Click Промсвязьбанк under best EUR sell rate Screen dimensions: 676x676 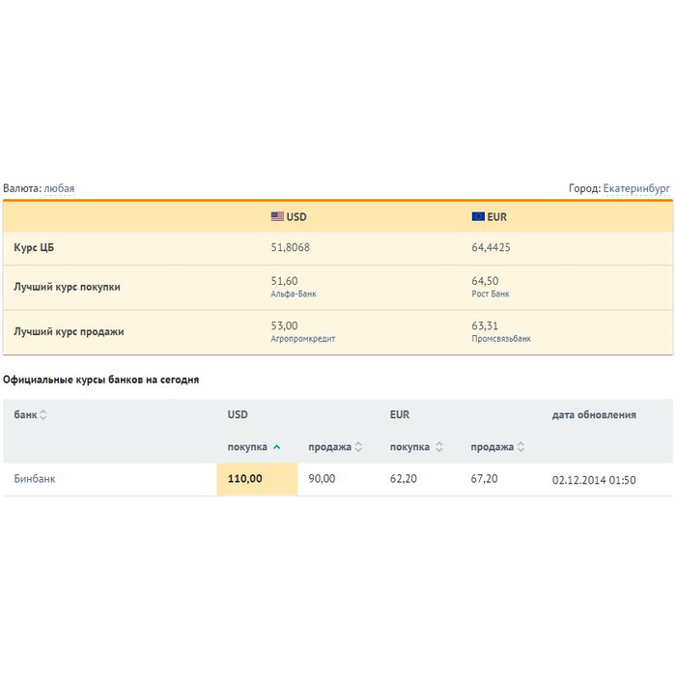point(501,339)
